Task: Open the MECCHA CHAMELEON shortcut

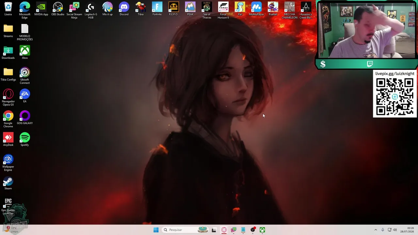Action: 289,10
